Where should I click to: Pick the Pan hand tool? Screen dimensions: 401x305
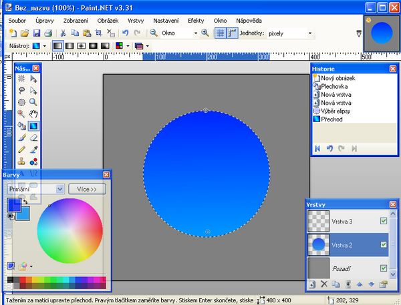click(32, 113)
